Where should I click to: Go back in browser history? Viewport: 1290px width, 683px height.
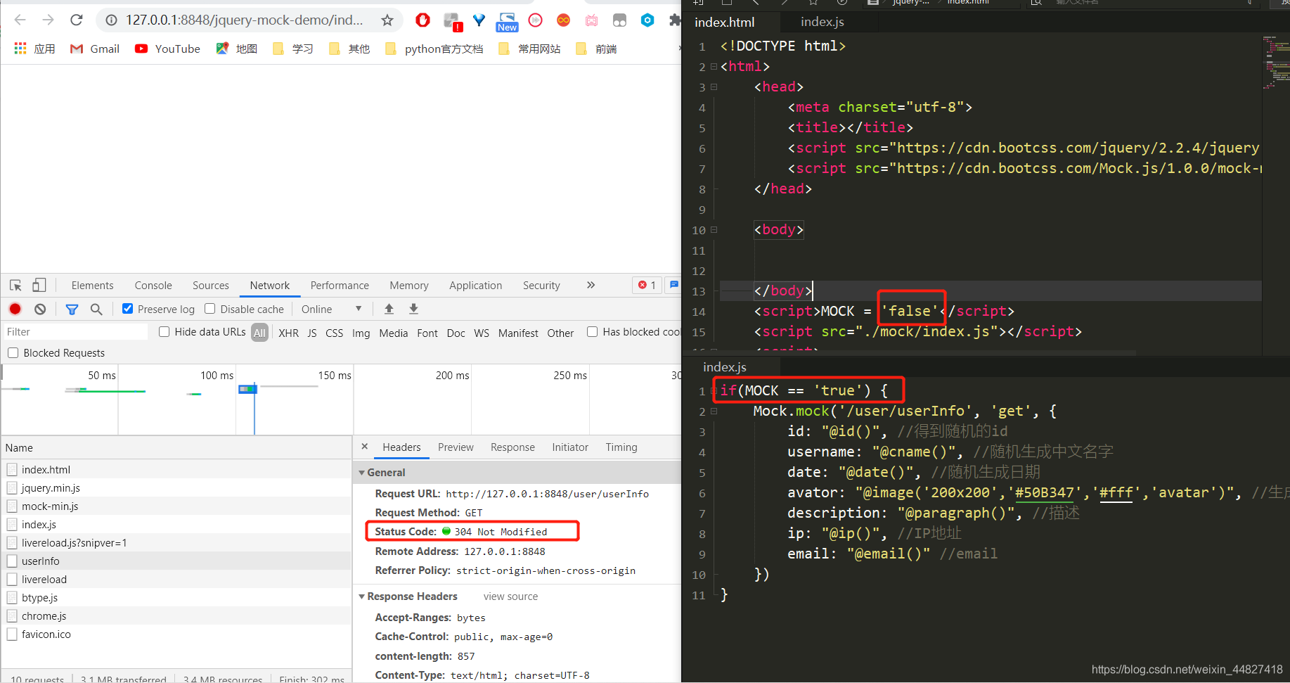[20, 20]
